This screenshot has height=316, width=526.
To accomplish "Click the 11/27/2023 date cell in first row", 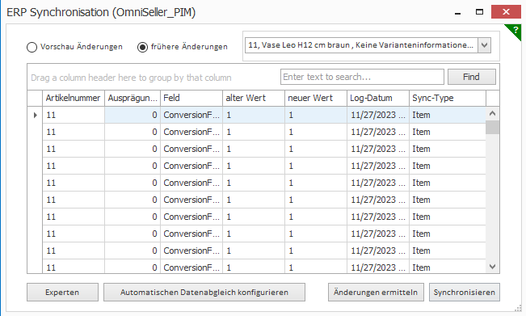I will tap(378, 115).
